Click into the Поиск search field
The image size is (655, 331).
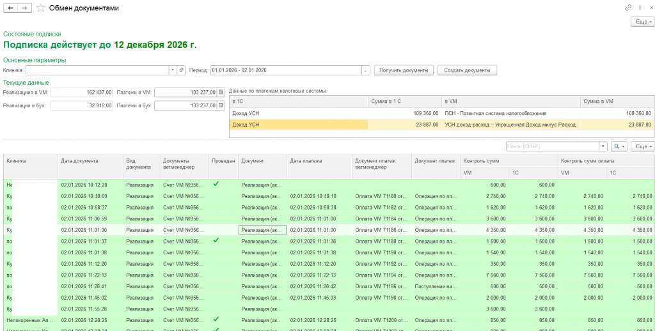coord(551,146)
